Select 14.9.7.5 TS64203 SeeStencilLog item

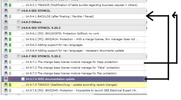pos(71,85)
